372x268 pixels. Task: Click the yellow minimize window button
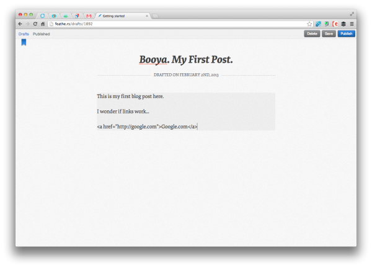coord(25,14)
